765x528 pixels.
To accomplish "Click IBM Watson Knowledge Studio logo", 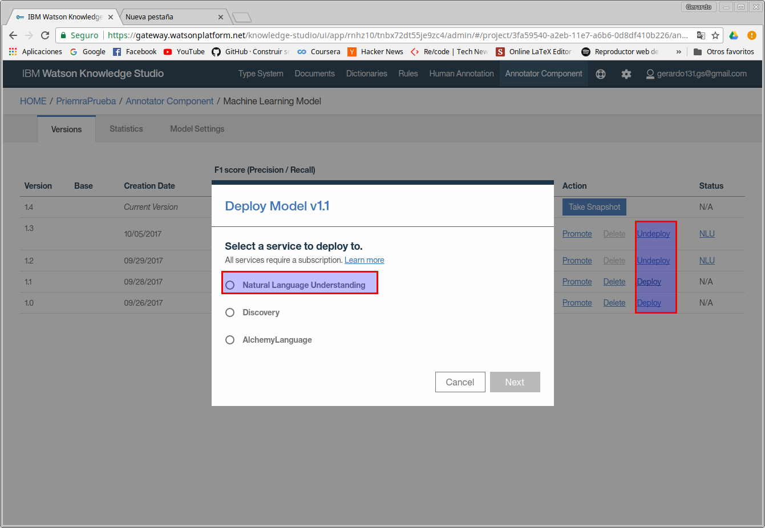I will pos(93,74).
